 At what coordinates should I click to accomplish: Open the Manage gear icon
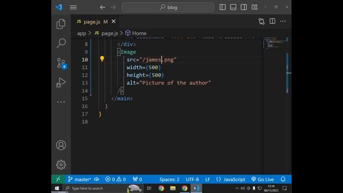pos(61,165)
